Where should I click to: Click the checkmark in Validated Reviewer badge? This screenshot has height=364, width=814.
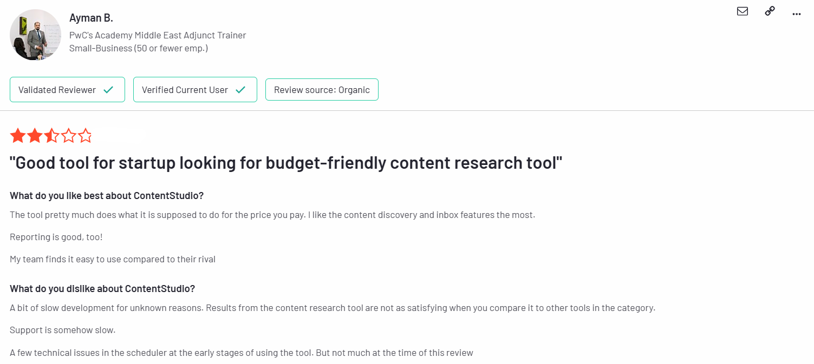point(108,90)
